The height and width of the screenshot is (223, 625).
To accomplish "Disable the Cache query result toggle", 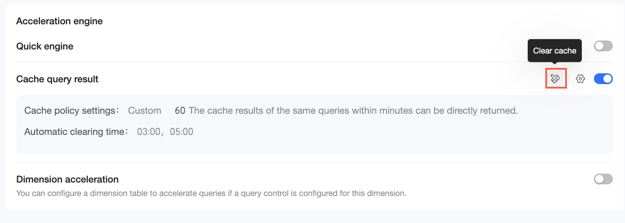I will [603, 79].
